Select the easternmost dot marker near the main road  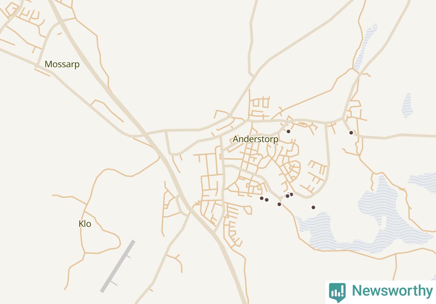[351, 133]
